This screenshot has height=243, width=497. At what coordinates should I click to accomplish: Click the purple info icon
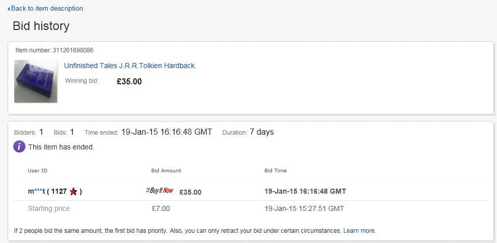coord(19,147)
